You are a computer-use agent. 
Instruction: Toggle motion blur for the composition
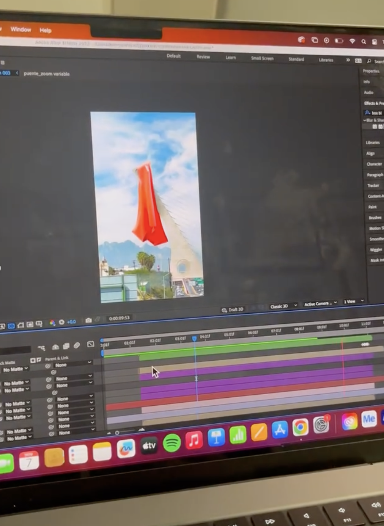pos(77,345)
